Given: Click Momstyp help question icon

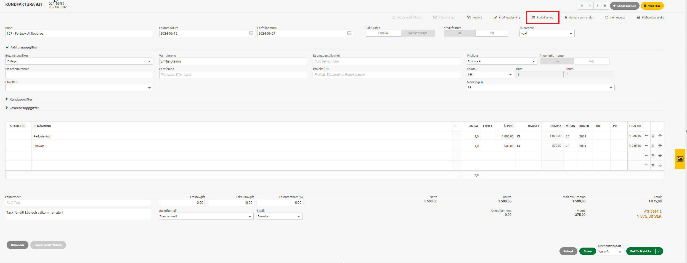Looking at the screenshot, I should click(x=482, y=82).
